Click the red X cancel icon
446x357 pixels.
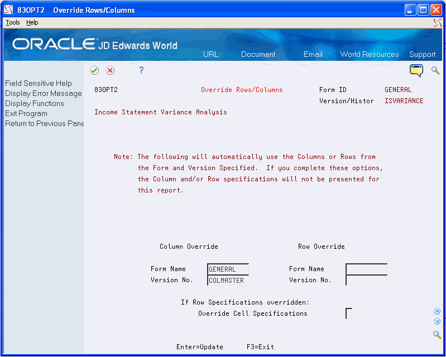coord(110,70)
